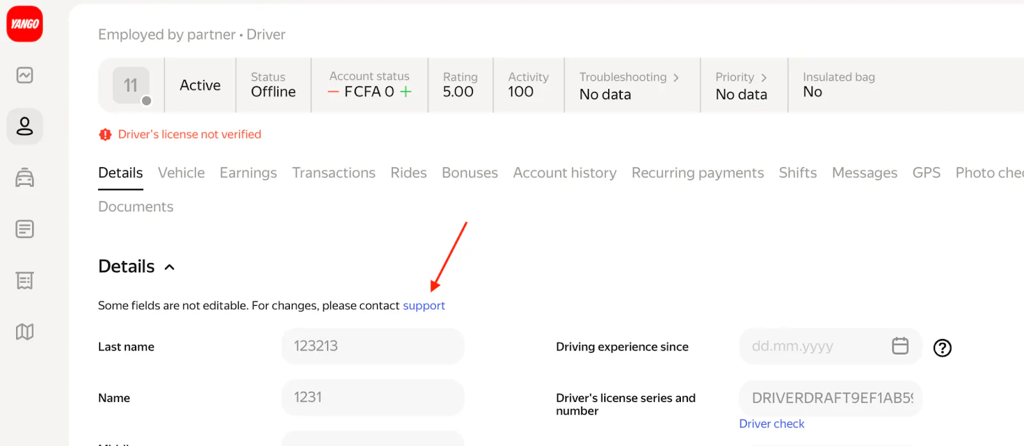Expand Troubleshooting chevron
The height and width of the screenshot is (446, 1024).
tap(676, 77)
